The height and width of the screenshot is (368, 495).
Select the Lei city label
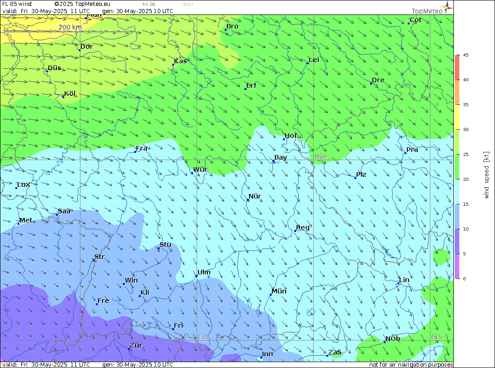(314, 60)
